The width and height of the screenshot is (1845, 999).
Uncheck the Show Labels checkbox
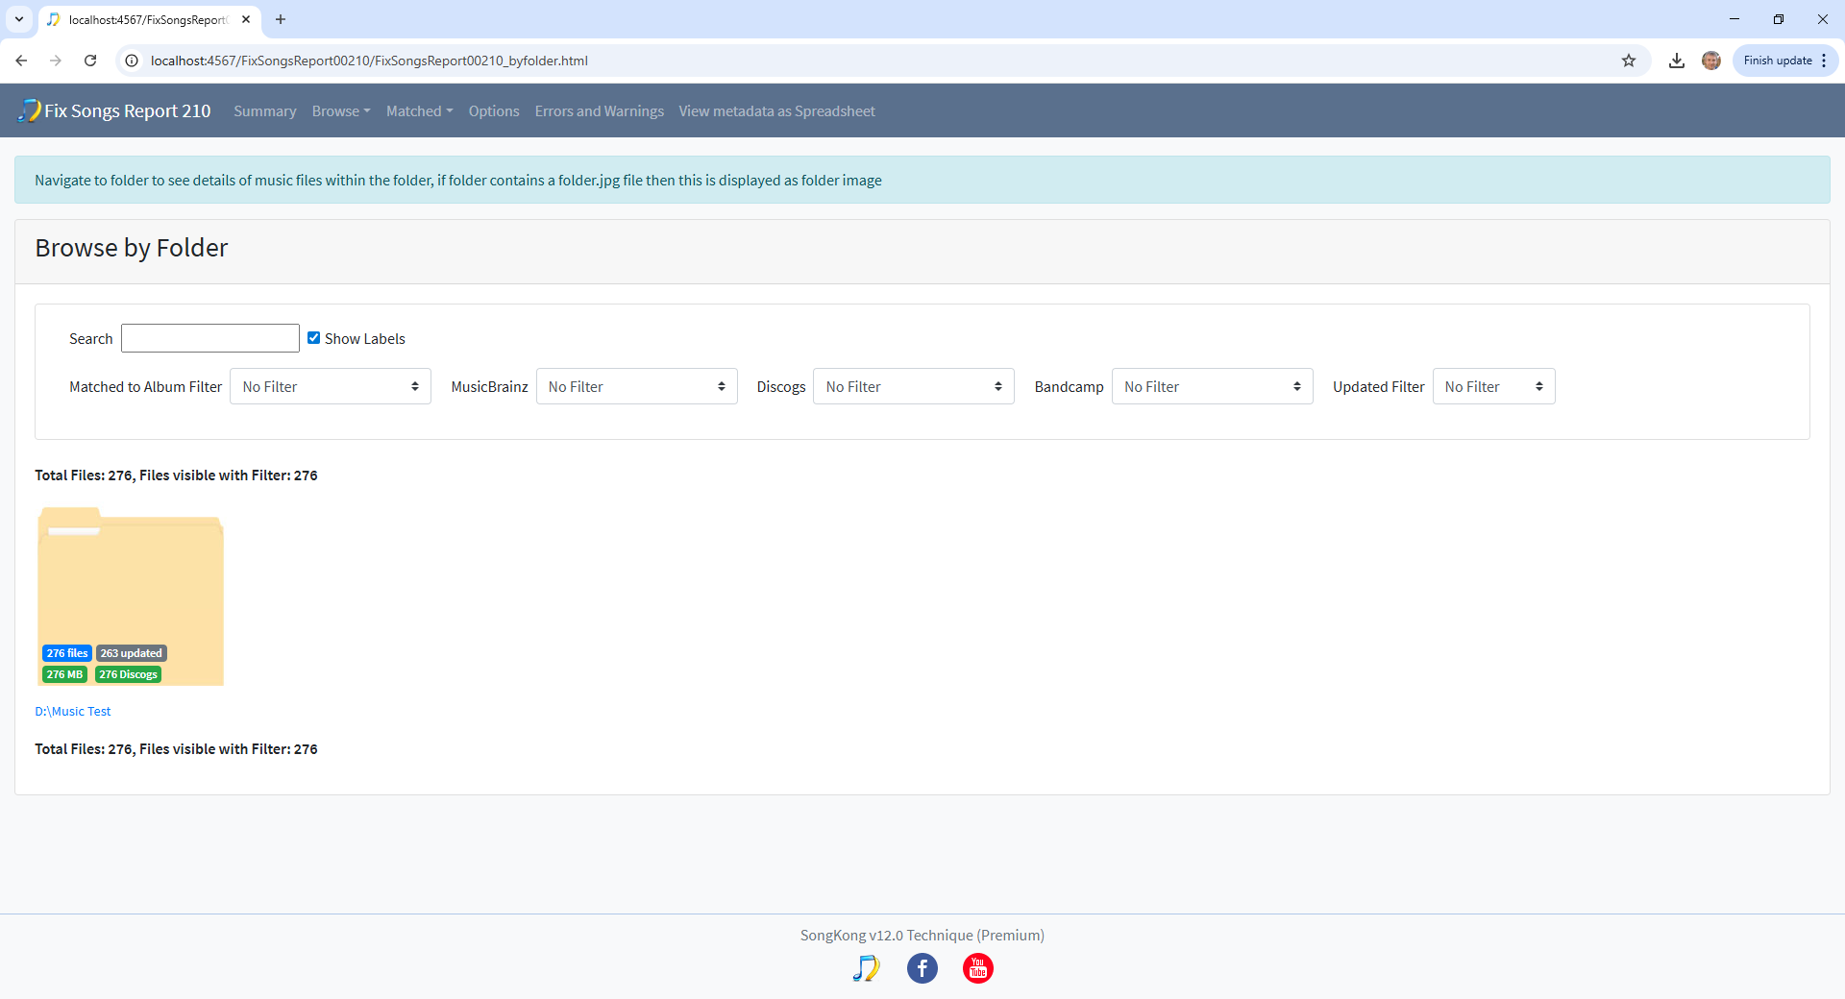[x=313, y=338]
